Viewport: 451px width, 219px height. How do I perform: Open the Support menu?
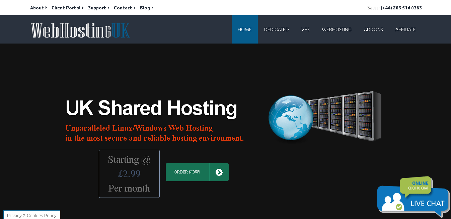pos(97,8)
